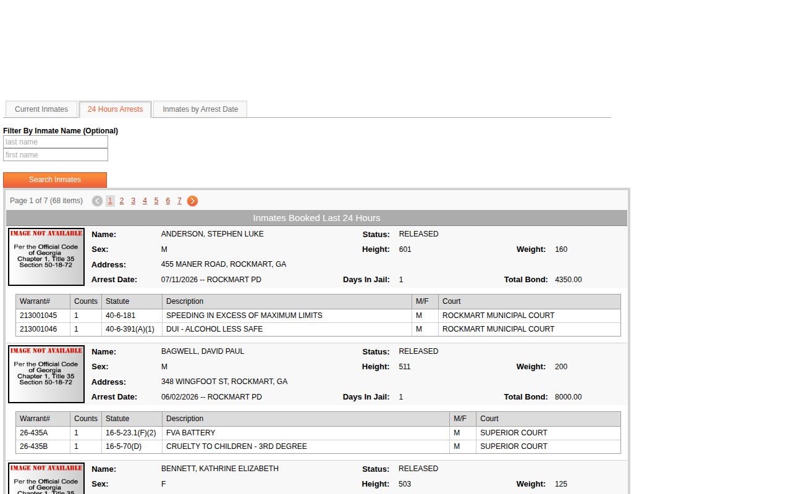This screenshot has height=494, width=791.
Task: Click statute 40-6-391(A)(1) cell
Action: [x=132, y=329]
